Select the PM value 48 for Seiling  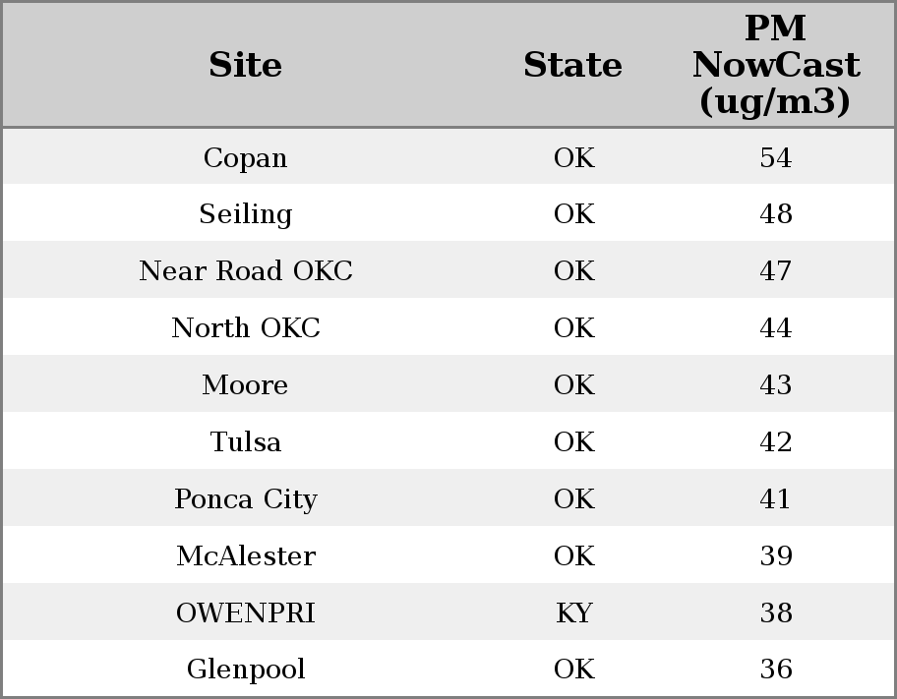(x=775, y=214)
